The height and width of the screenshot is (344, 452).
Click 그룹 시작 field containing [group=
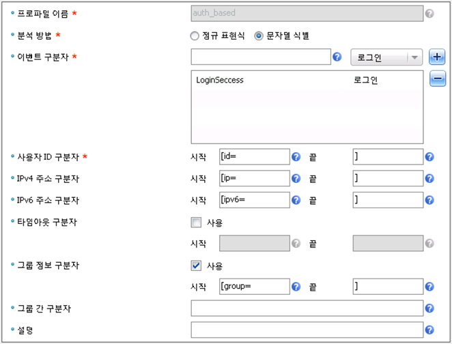pyautogui.click(x=255, y=287)
